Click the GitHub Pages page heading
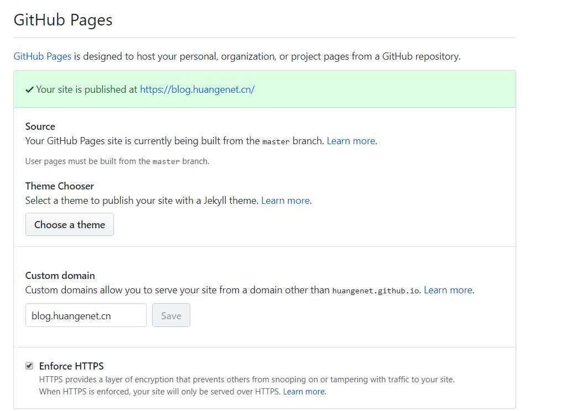Image resolution: width=561 pixels, height=411 pixels. (63, 20)
